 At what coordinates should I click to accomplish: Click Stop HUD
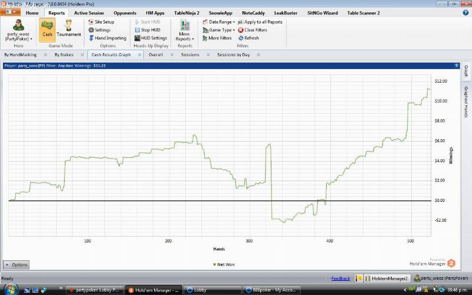(x=147, y=30)
